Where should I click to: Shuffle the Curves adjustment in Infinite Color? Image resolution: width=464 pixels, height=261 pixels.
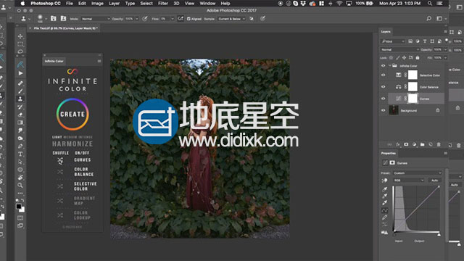tap(60, 160)
